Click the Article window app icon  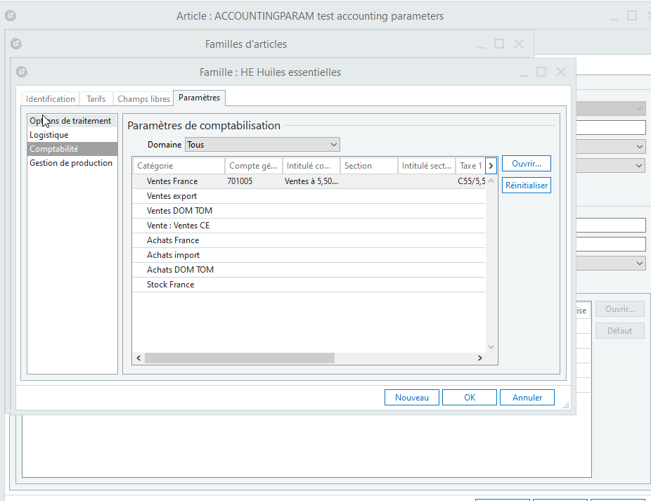point(11,15)
